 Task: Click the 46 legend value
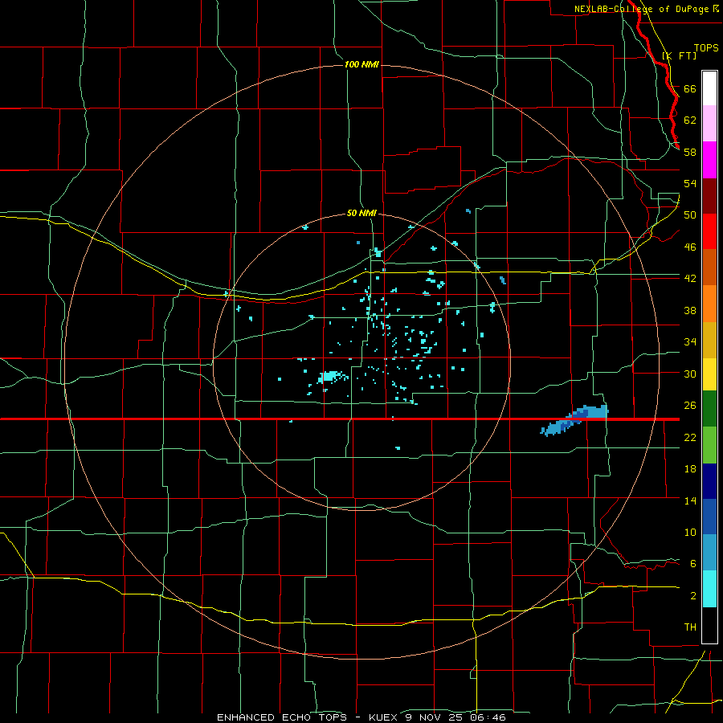point(690,247)
